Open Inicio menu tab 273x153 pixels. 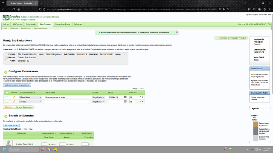[6, 24]
